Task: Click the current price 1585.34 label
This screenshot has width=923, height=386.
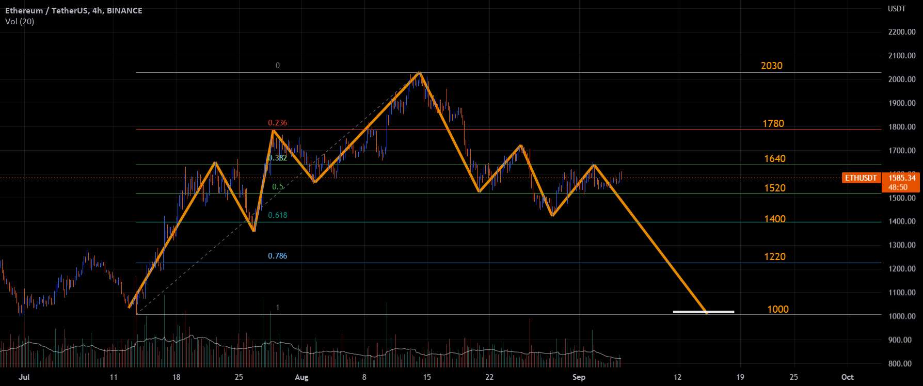Action: [902, 178]
